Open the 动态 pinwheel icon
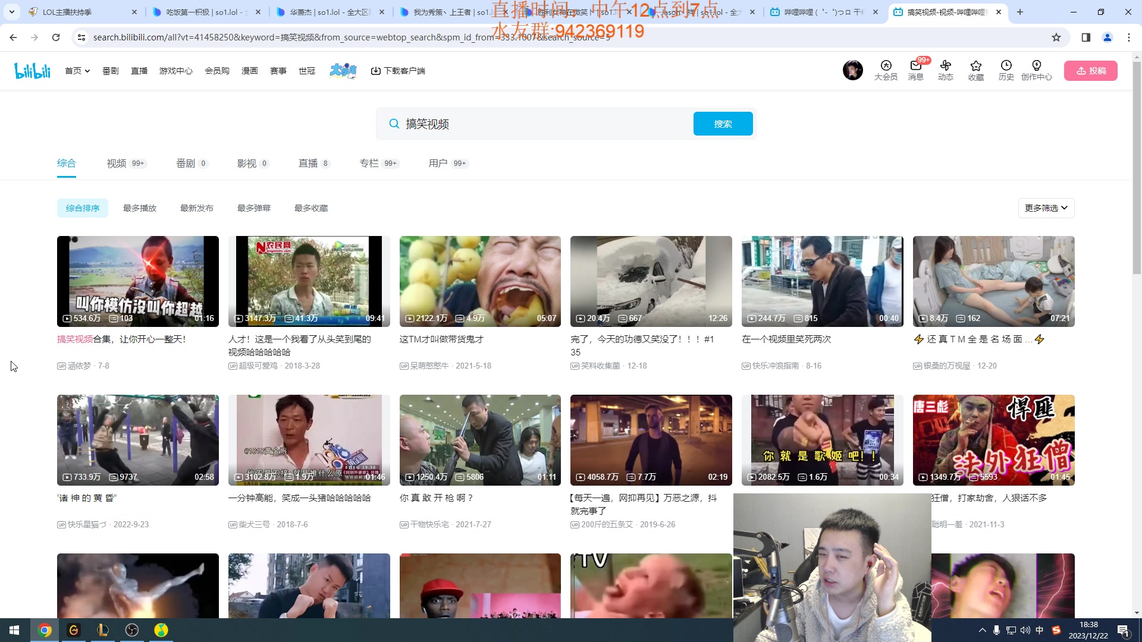The height and width of the screenshot is (642, 1142). click(x=946, y=70)
